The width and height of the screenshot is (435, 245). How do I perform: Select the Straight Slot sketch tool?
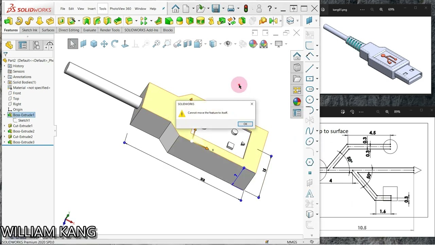pos(309,89)
